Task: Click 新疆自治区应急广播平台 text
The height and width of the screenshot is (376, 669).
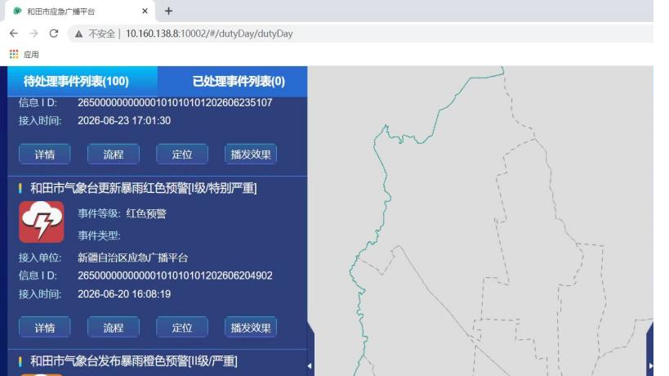Action: pos(132,257)
